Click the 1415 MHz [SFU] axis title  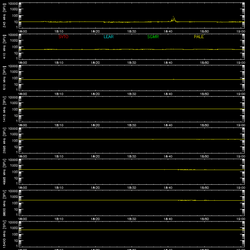tap(4, 109)
